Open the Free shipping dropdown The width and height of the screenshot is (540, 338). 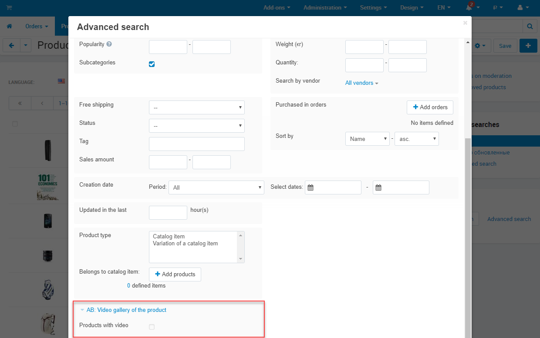pos(196,107)
